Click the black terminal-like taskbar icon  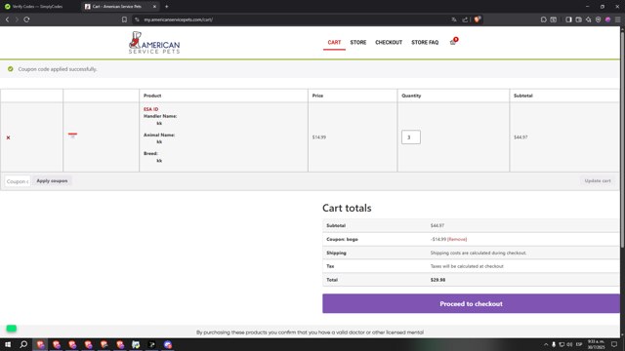point(152,344)
